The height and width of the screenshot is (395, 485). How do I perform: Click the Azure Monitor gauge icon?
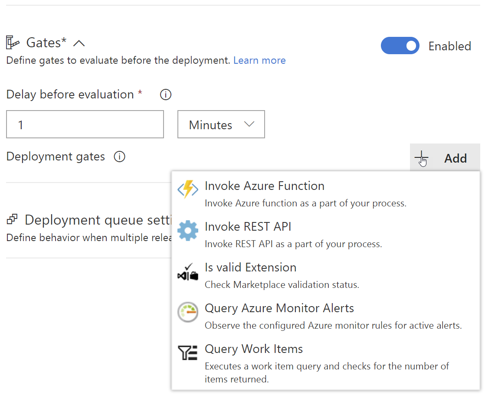point(188,312)
